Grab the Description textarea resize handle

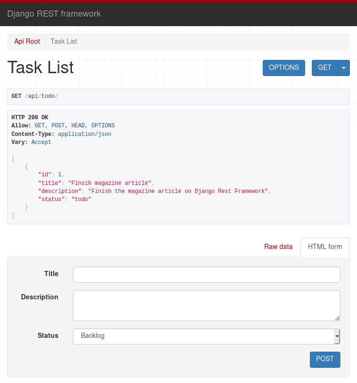(x=337, y=318)
